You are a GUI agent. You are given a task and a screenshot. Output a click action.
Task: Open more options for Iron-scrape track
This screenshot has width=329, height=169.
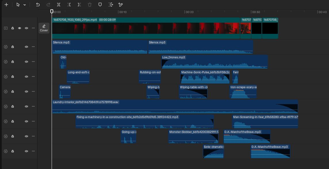[33, 92]
